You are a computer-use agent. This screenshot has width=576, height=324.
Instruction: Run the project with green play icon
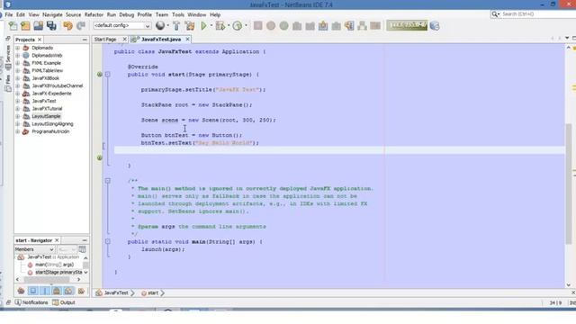(203, 26)
